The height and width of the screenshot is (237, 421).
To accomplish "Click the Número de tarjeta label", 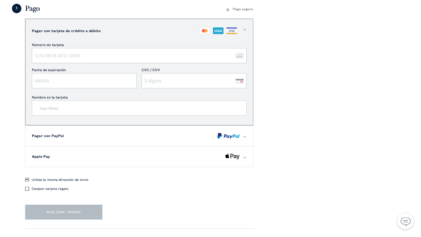I will click(x=48, y=45).
